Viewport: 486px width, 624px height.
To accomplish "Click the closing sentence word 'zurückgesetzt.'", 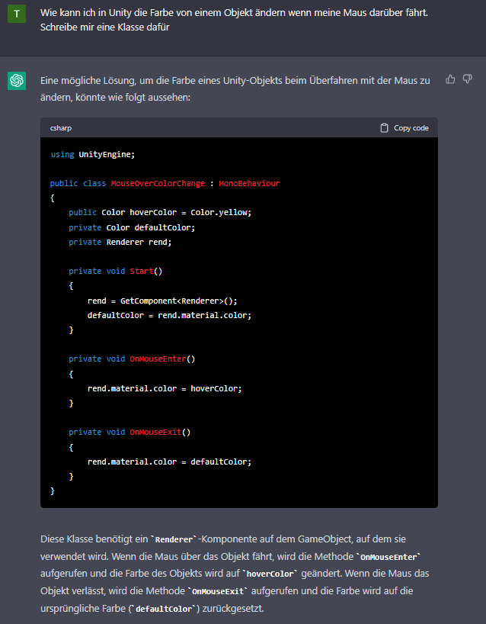I will pos(233,609).
